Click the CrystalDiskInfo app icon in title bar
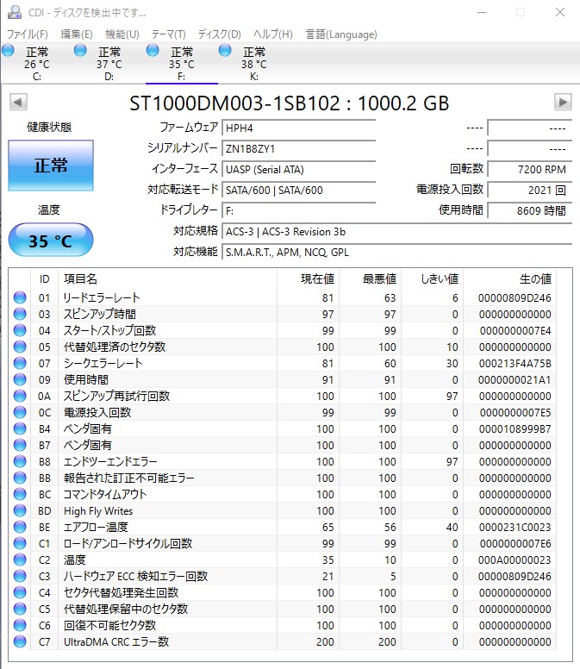Viewport: 580px width, 669px height. (15, 12)
